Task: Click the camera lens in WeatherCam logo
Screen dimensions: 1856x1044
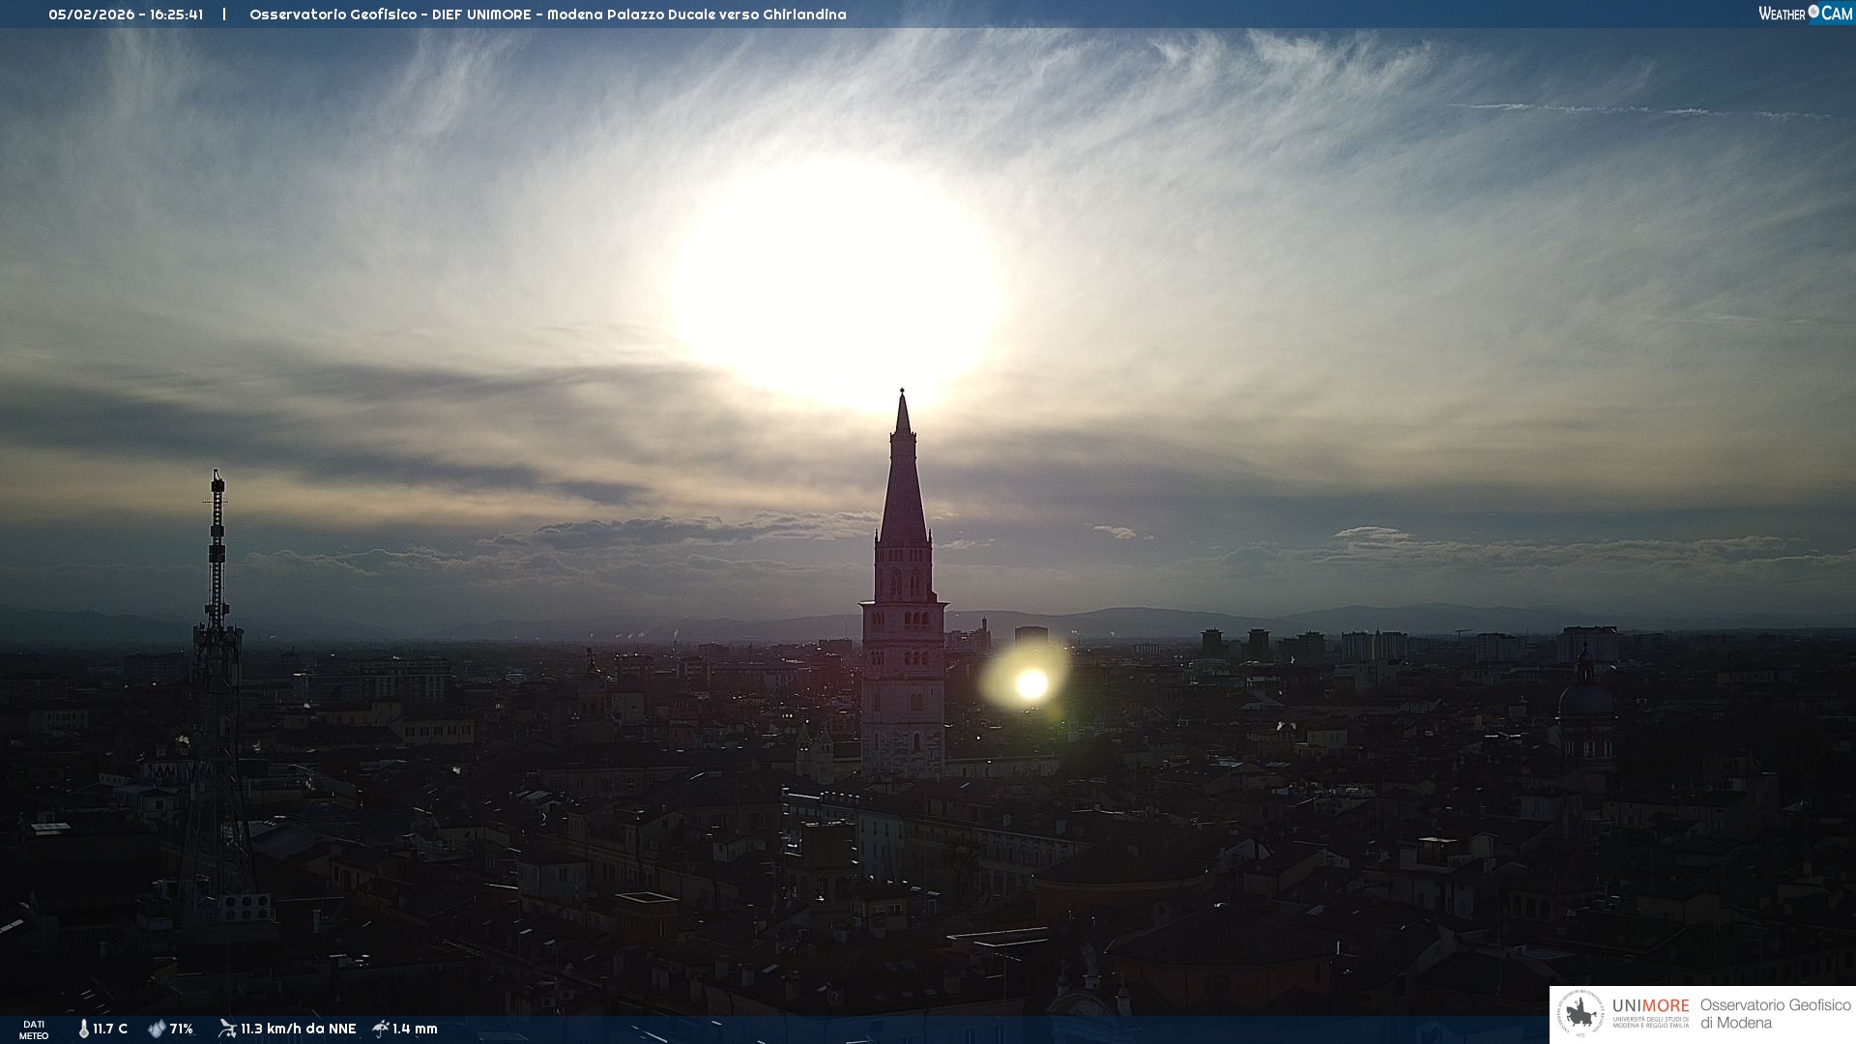Action: (1813, 12)
